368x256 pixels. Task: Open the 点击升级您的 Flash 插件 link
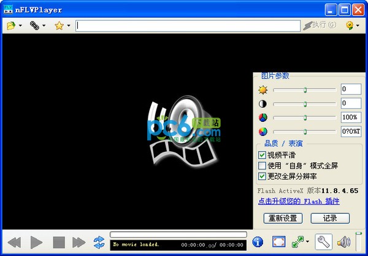tap(299, 201)
